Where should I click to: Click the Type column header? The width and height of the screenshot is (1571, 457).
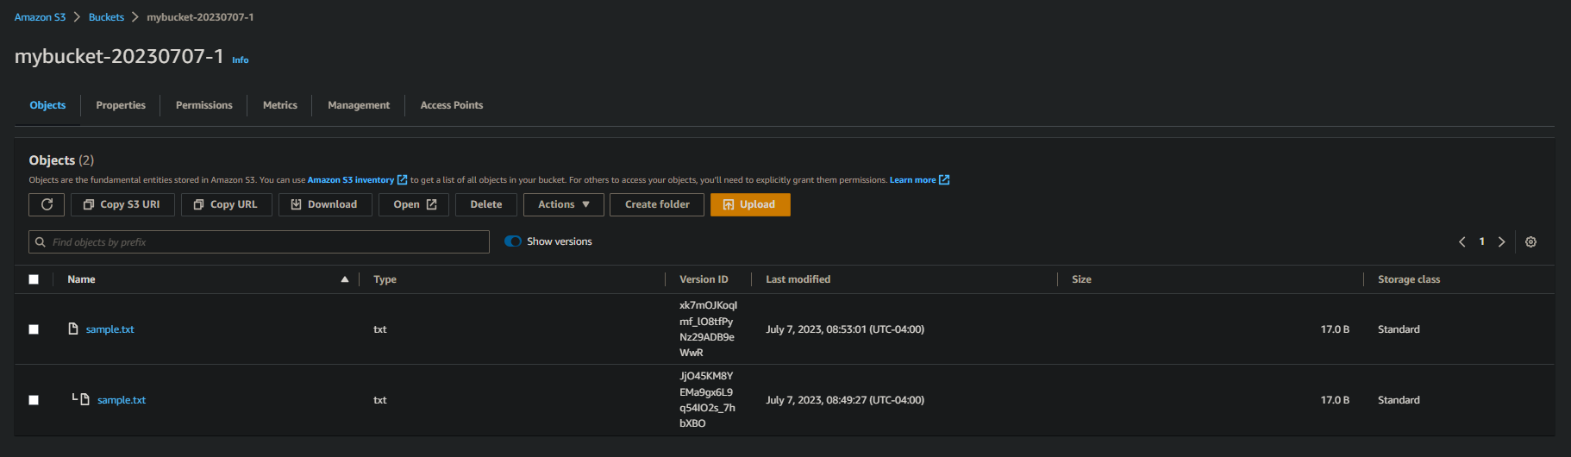pos(385,279)
